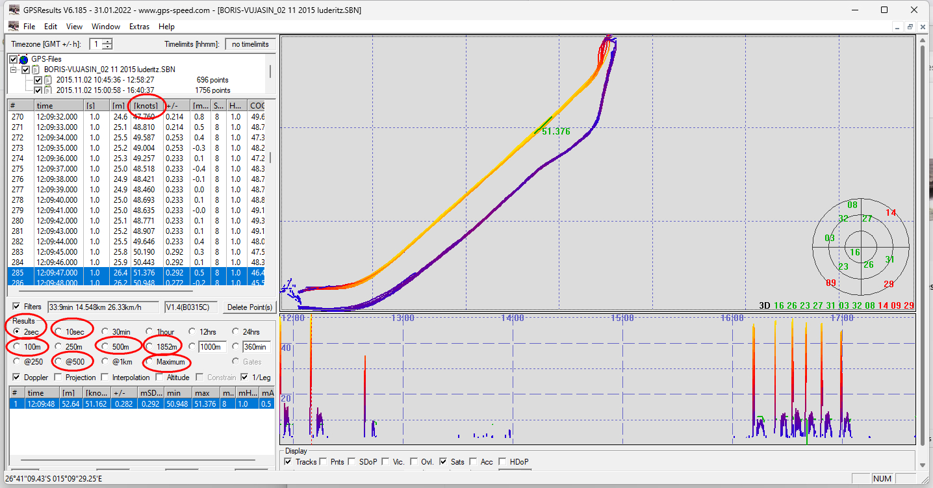Decrease the timezone value with down arrow
This screenshot has height=488, width=933.
107,47
